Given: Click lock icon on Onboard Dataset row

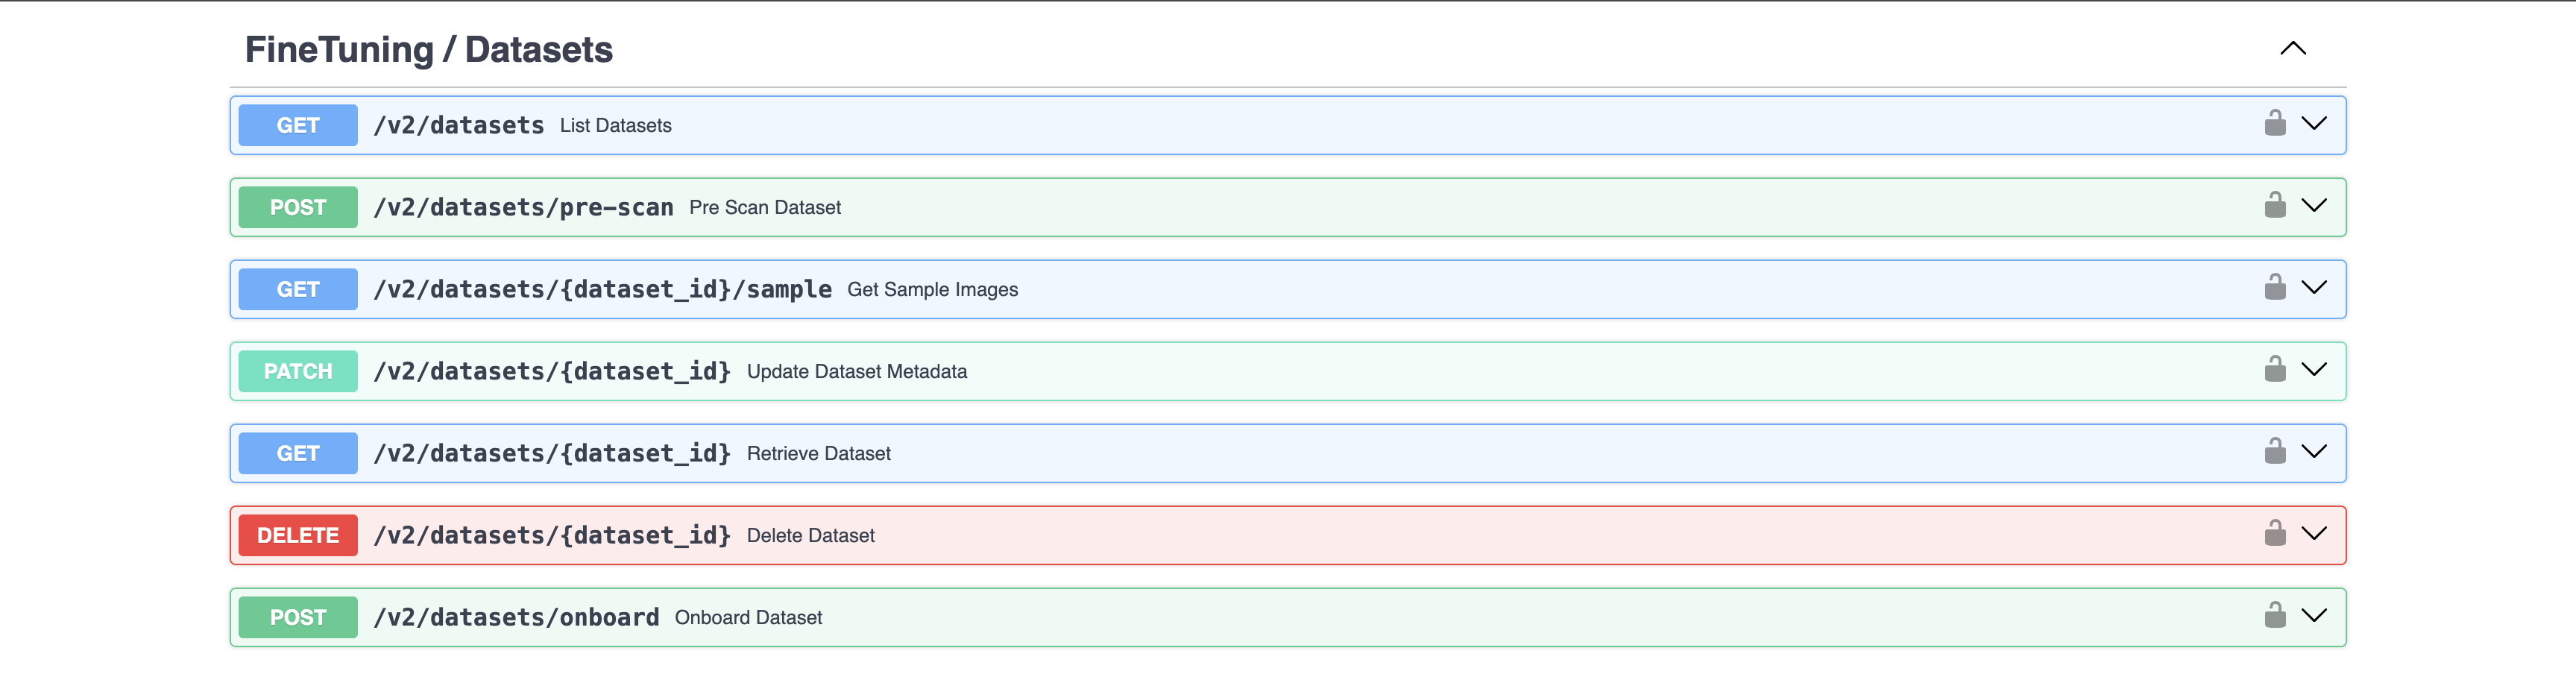Looking at the screenshot, I should coord(2274,615).
